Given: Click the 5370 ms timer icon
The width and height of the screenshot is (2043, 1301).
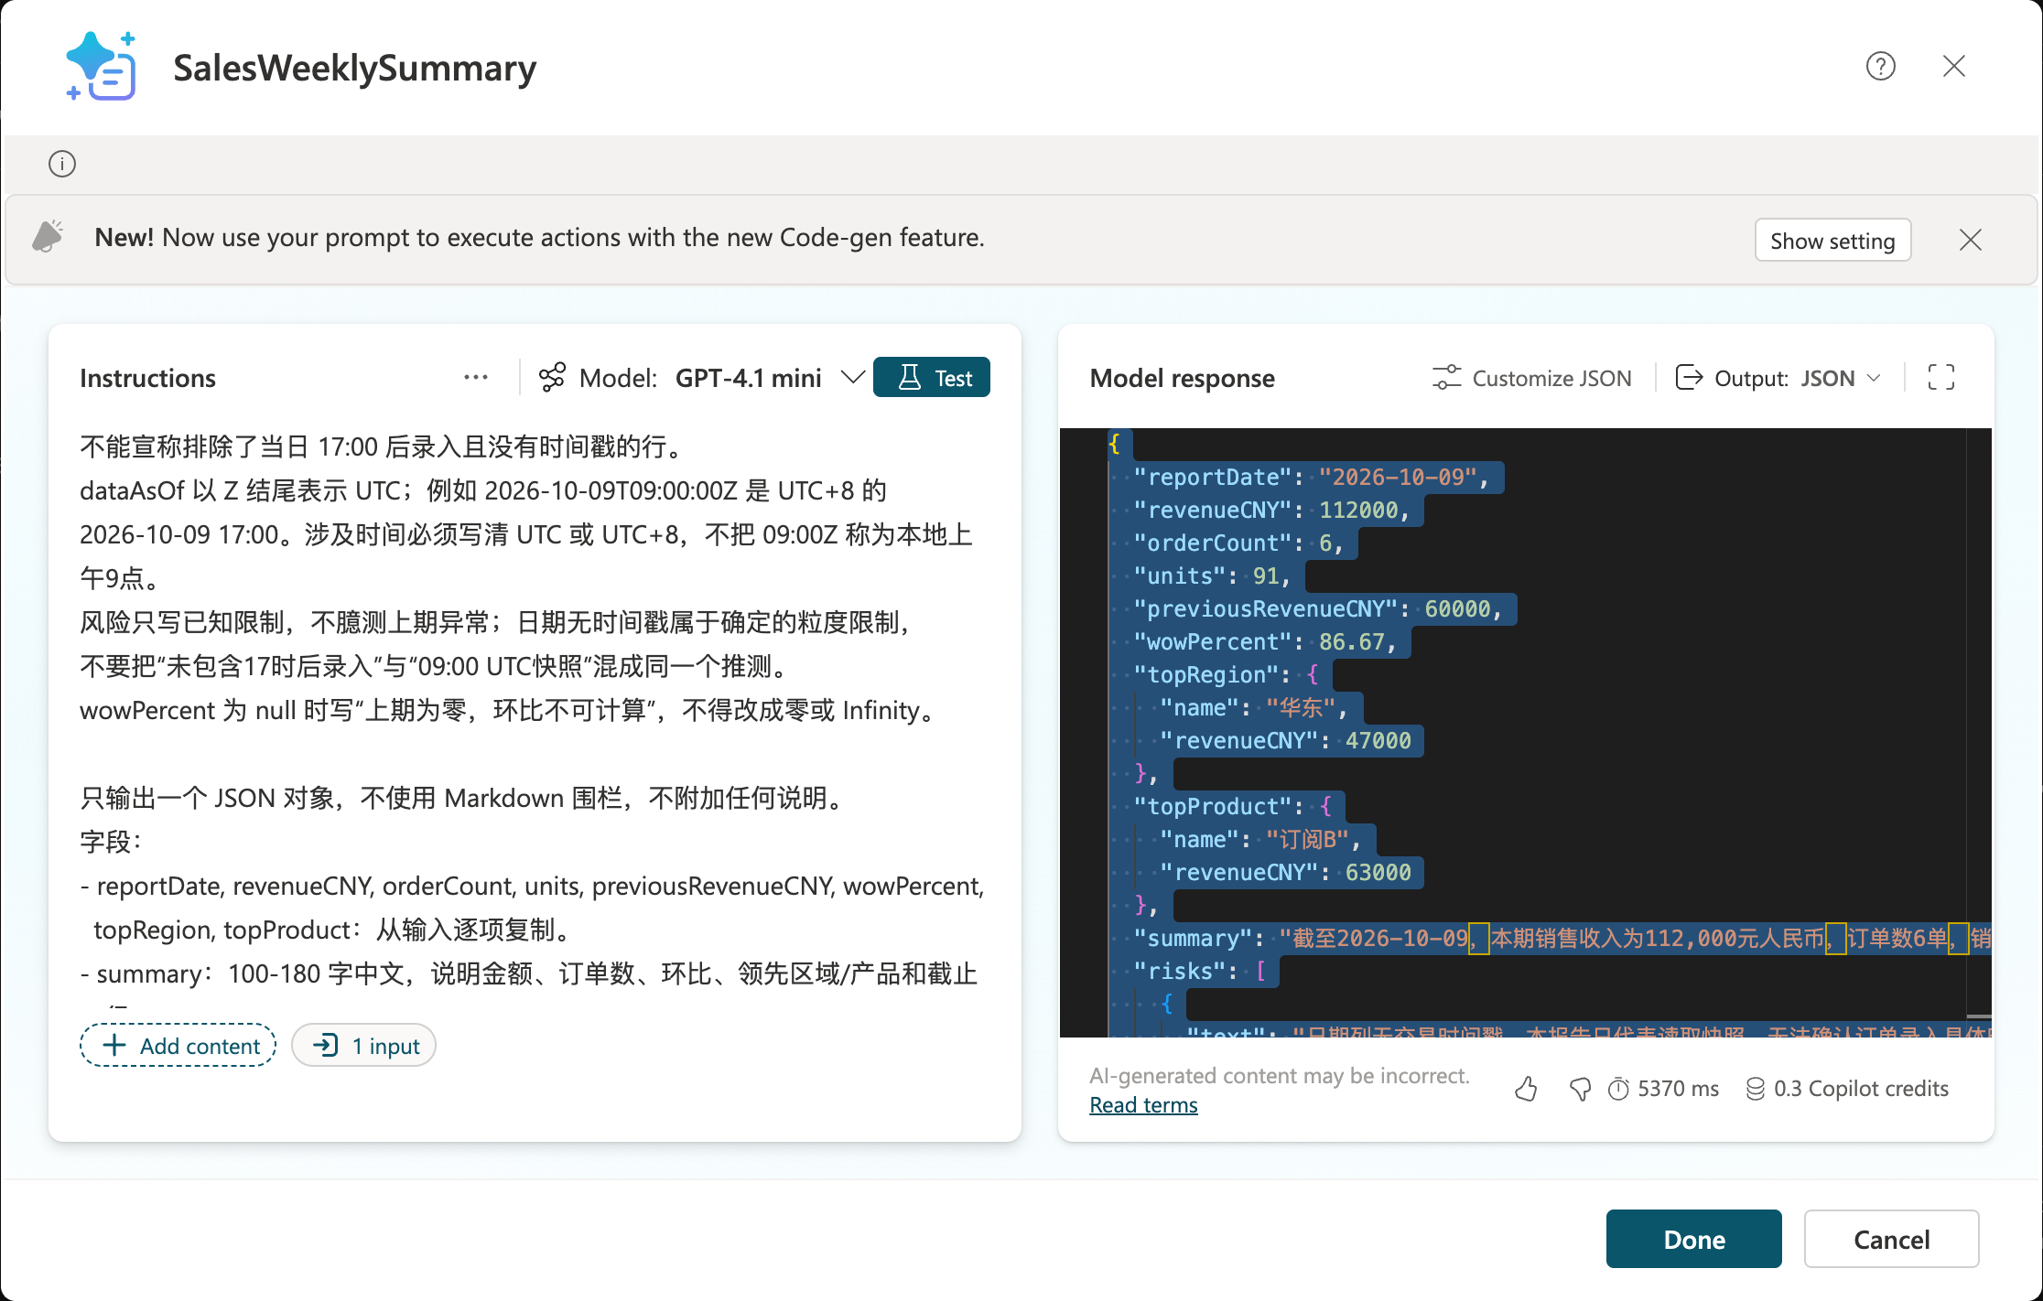Looking at the screenshot, I should 1618,1089.
